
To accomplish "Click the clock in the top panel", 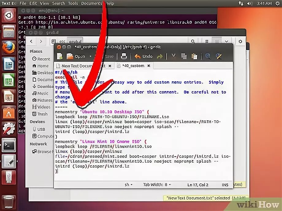I will 264,3.
